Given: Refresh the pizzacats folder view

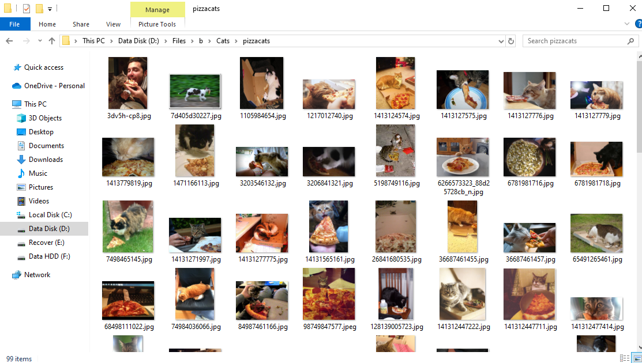Looking at the screenshot, I should tap(511, 41).
